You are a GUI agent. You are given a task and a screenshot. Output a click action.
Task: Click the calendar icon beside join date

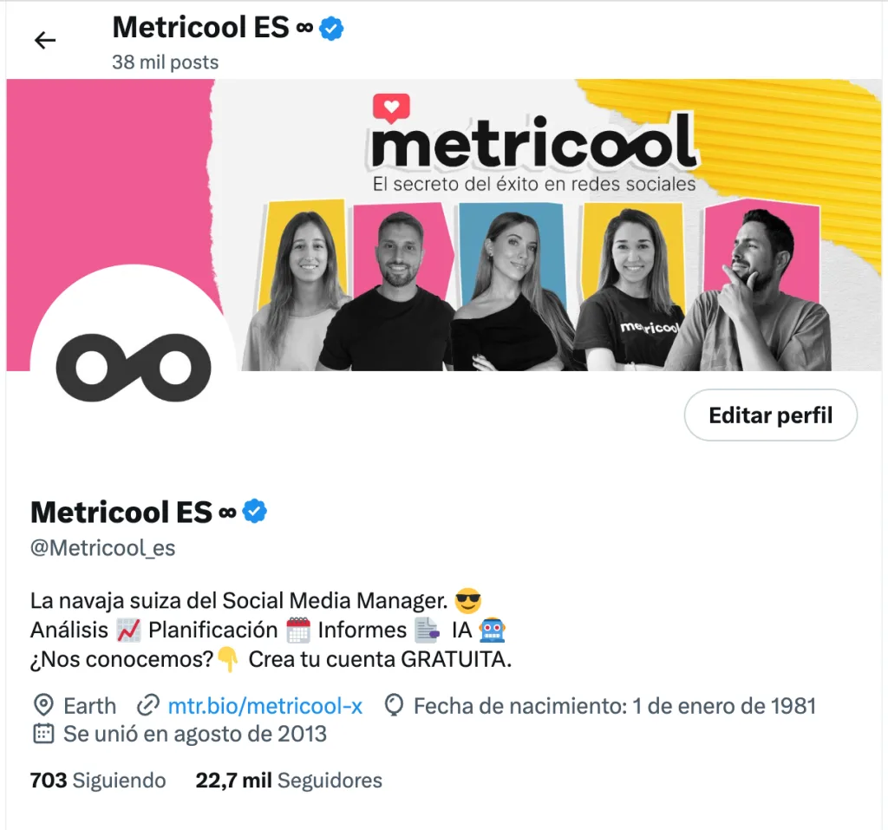[43, 734]
